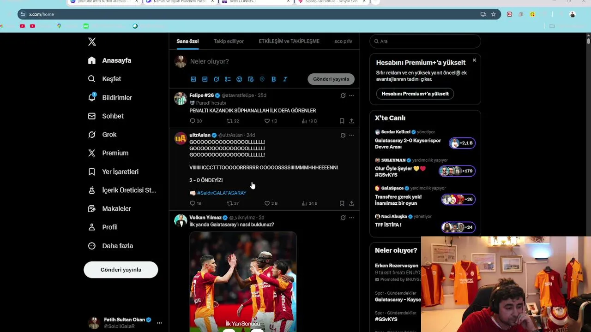Open Anasayfa home page
Viewport: 591px width, 332px height.
(x=110, y=60)
